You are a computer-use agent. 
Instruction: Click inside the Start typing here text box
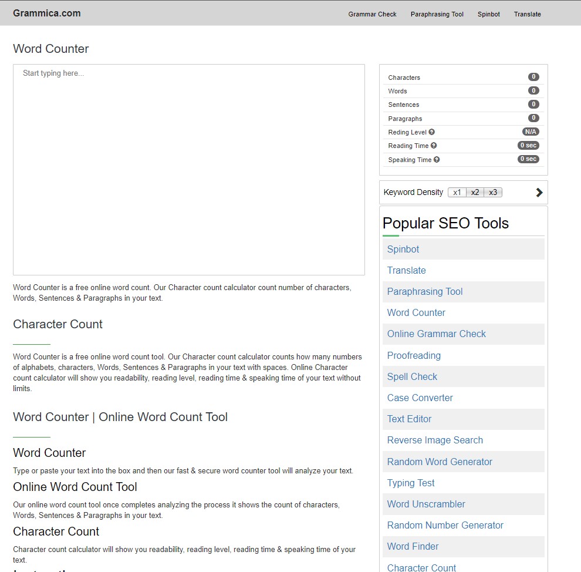click(188, 169)
